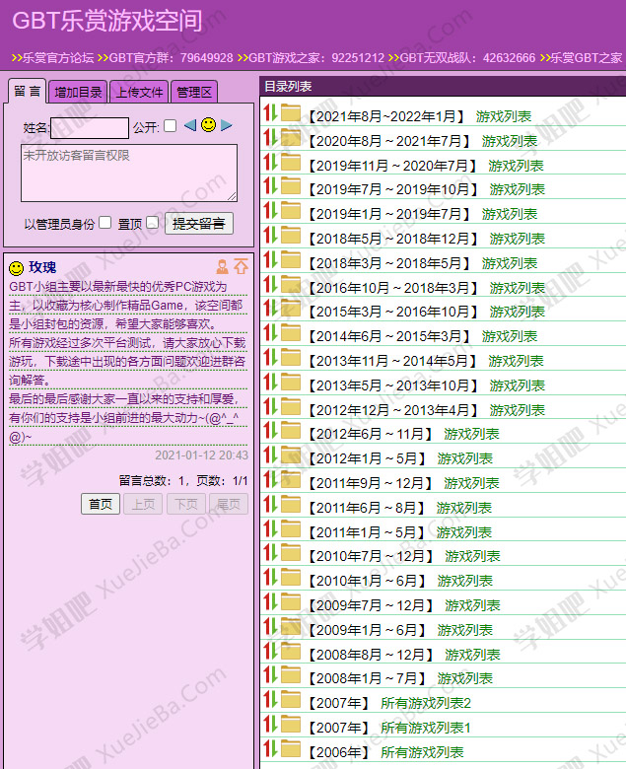Image resolution: width=626 pixels, height=769 pixels.
Task: Open the 留言 tab
Action: click(x=27, y=92)
